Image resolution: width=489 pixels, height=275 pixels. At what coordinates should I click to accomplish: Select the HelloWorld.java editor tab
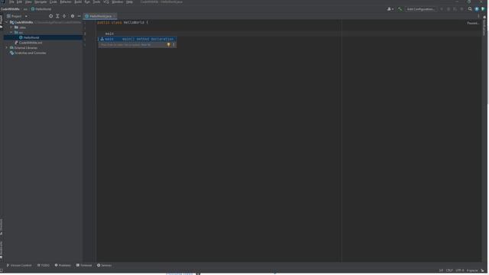(x=100, y=16)
